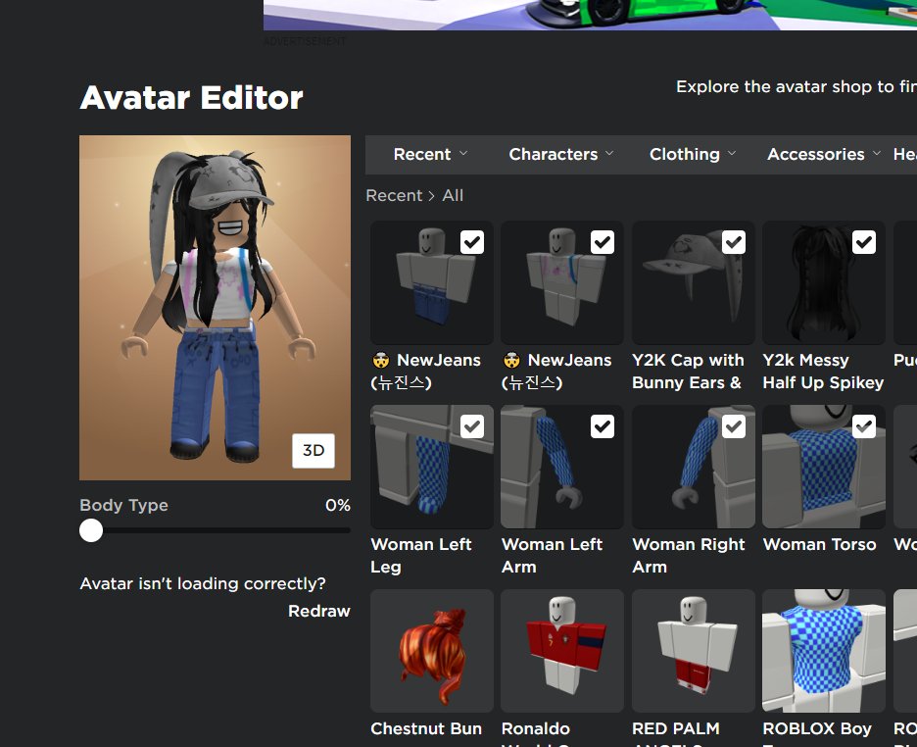Click the Chestnut Bun item name

click(426, 729)
